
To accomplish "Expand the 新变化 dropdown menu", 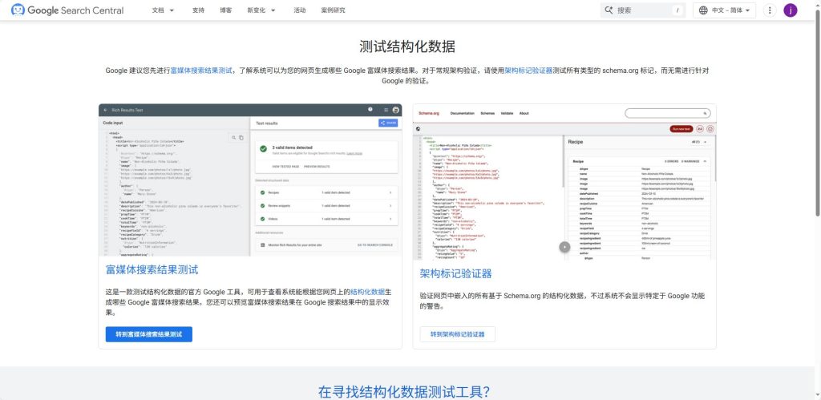I will click(261, 10).
